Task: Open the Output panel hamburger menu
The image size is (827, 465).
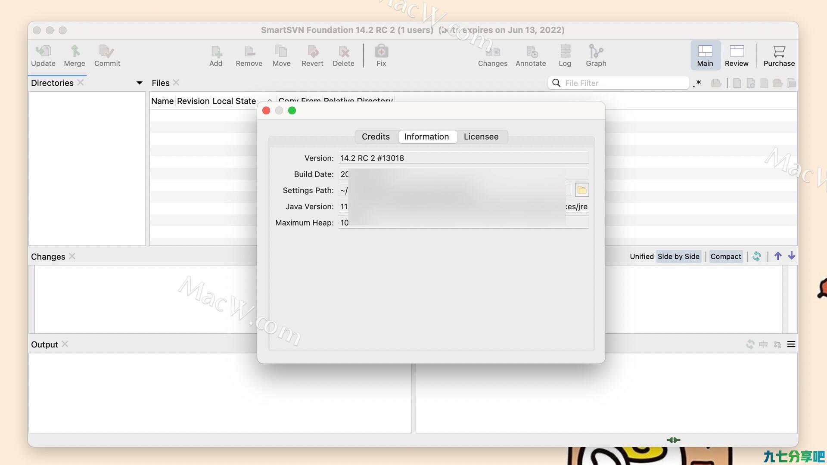Action: 791,344
